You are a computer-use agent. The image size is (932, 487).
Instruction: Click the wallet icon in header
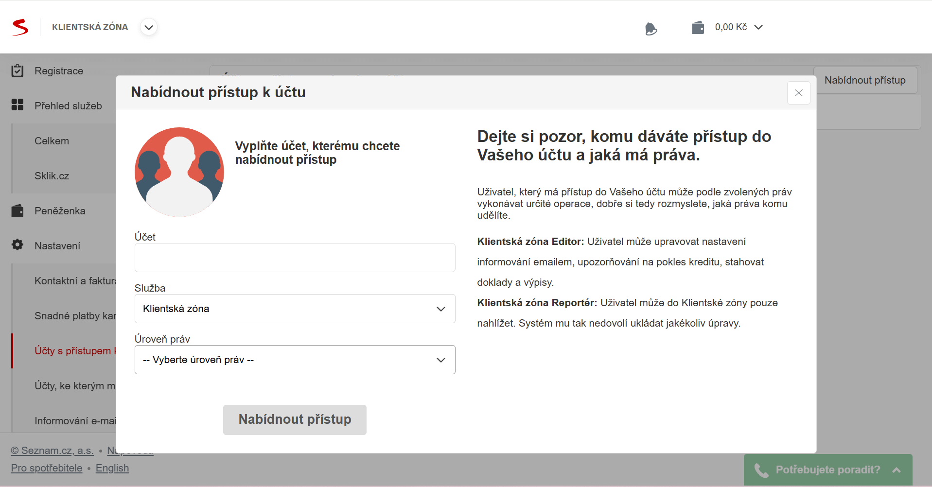click(698, 27)
